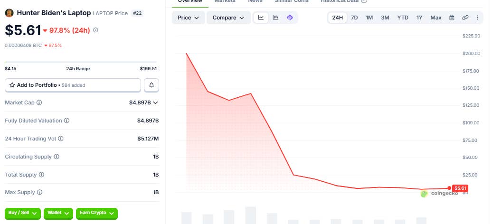The width and height of the screenshot is (492, 224).
Task: Show Circulating Supply info icon
Action: click(57, 157)
